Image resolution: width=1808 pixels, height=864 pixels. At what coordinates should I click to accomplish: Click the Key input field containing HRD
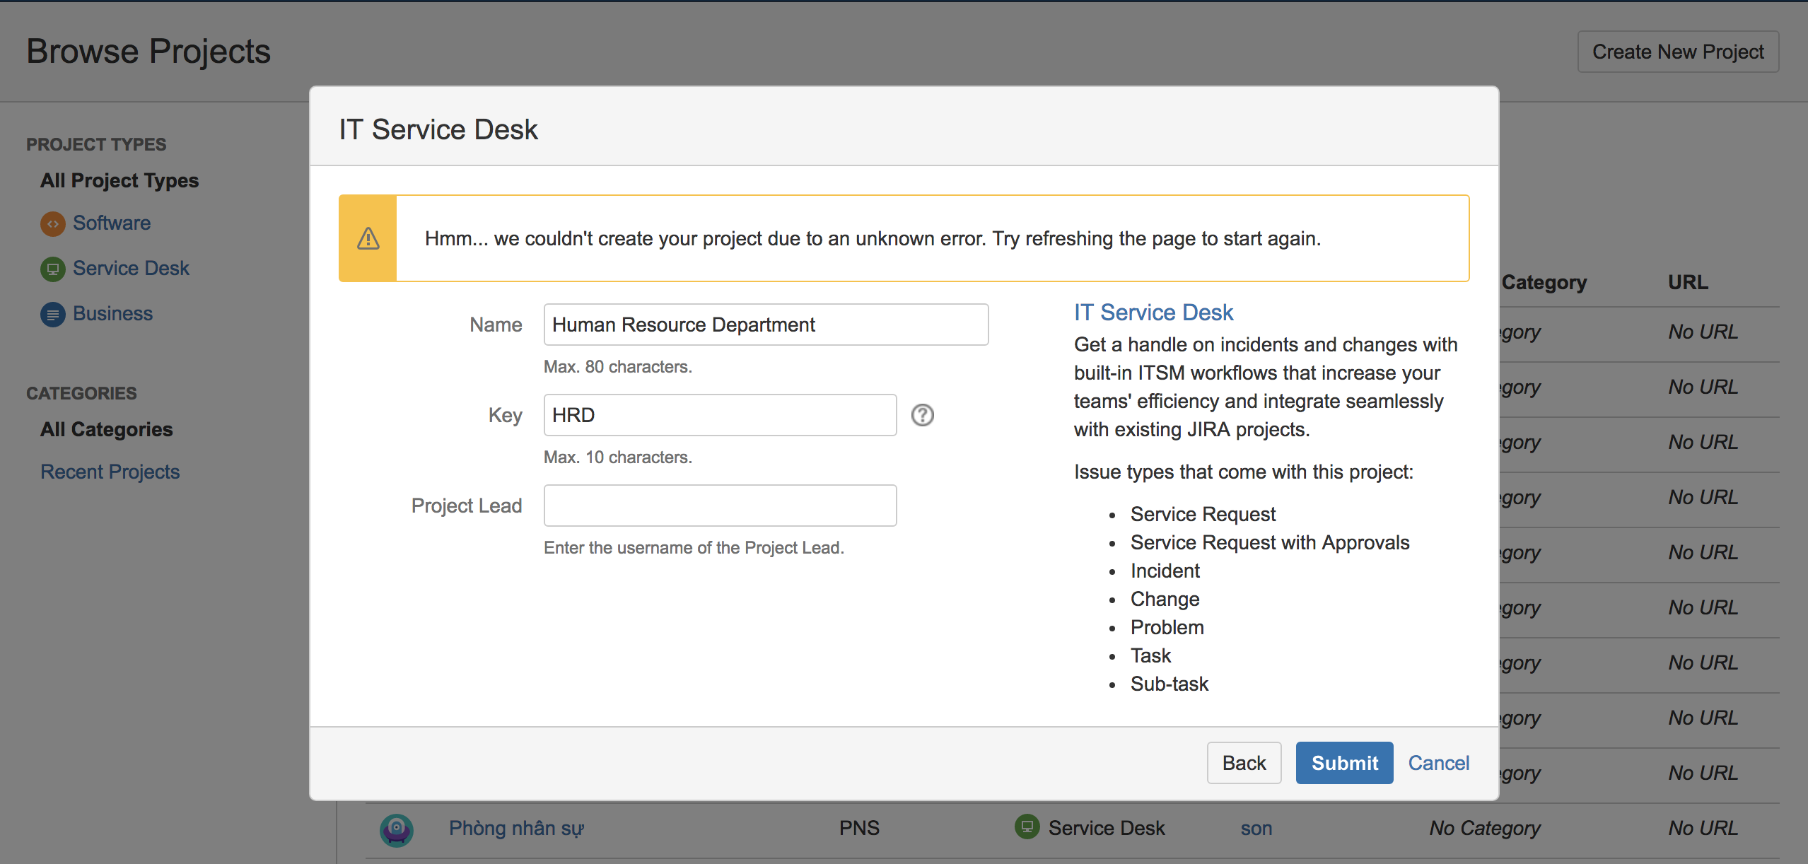pyautogui.click(x=720, y=415)
